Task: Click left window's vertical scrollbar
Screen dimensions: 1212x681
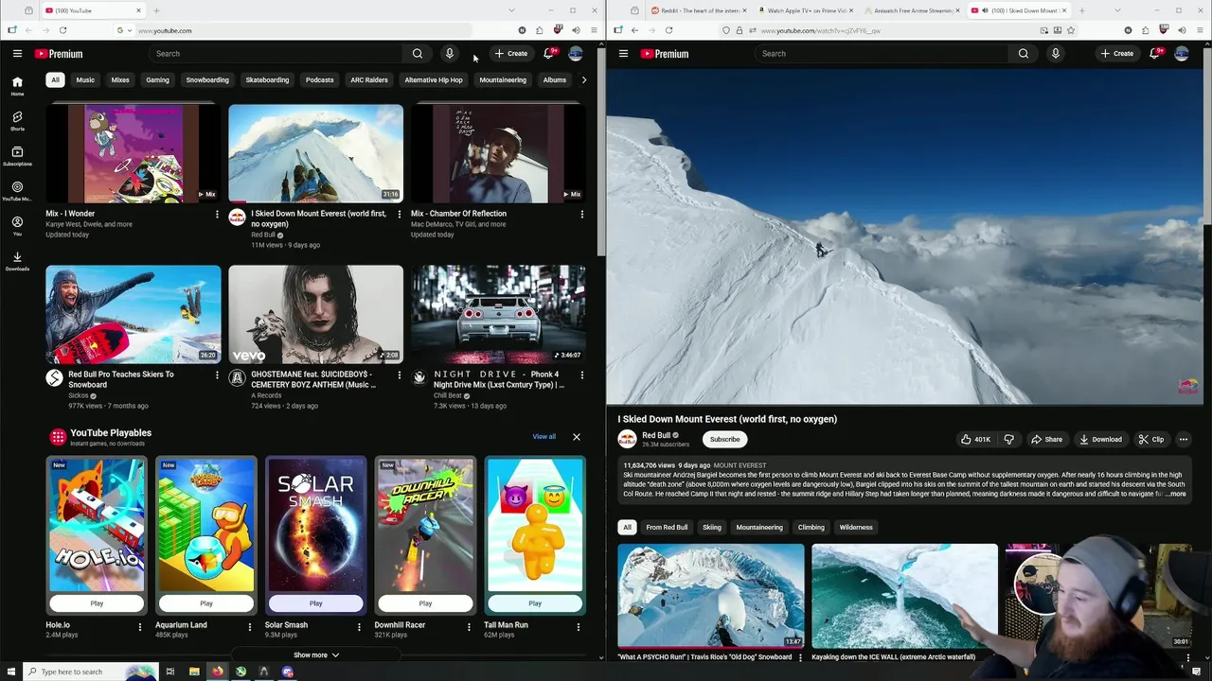Action: [600, 151]
